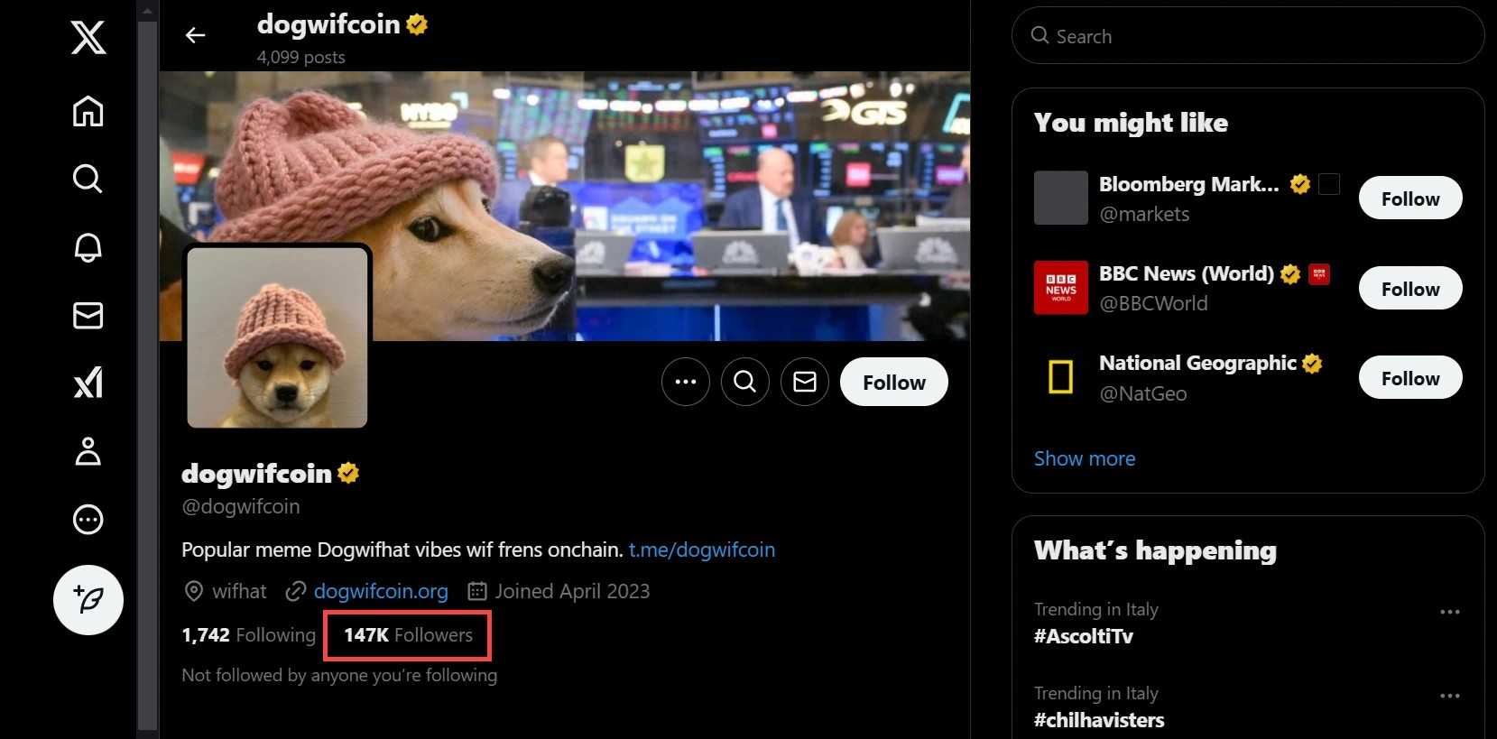Image resolution: width=1497 pixels, height=739 pixels.
Task: Open the profile's three-dot more options button
Action: click(x=686, y=382)
